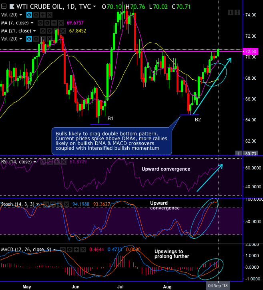This screenshot has height=290, width=263.
Task: Open settings of Vol (20) below MA (21, close)
Action: 36,39
